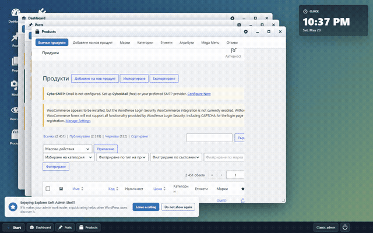Open the Media camera desktop icon

click(x=14, y=85)
